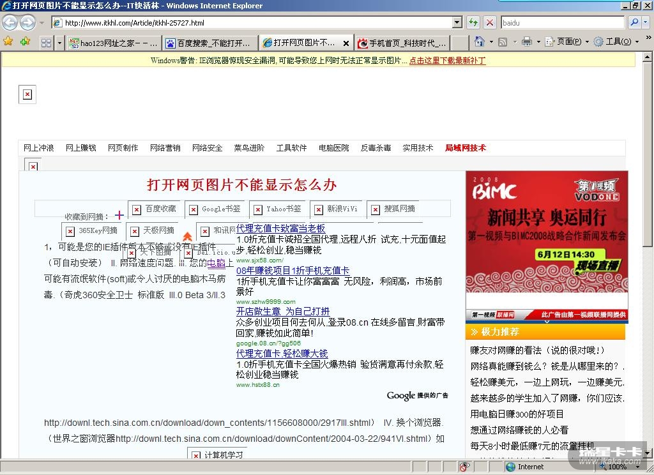Click the baidu search input box

coord(563,22)
